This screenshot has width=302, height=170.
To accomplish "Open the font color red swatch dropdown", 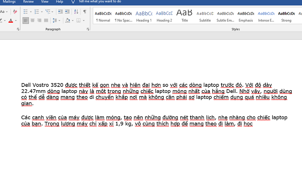I will click(x=15, y=20).
